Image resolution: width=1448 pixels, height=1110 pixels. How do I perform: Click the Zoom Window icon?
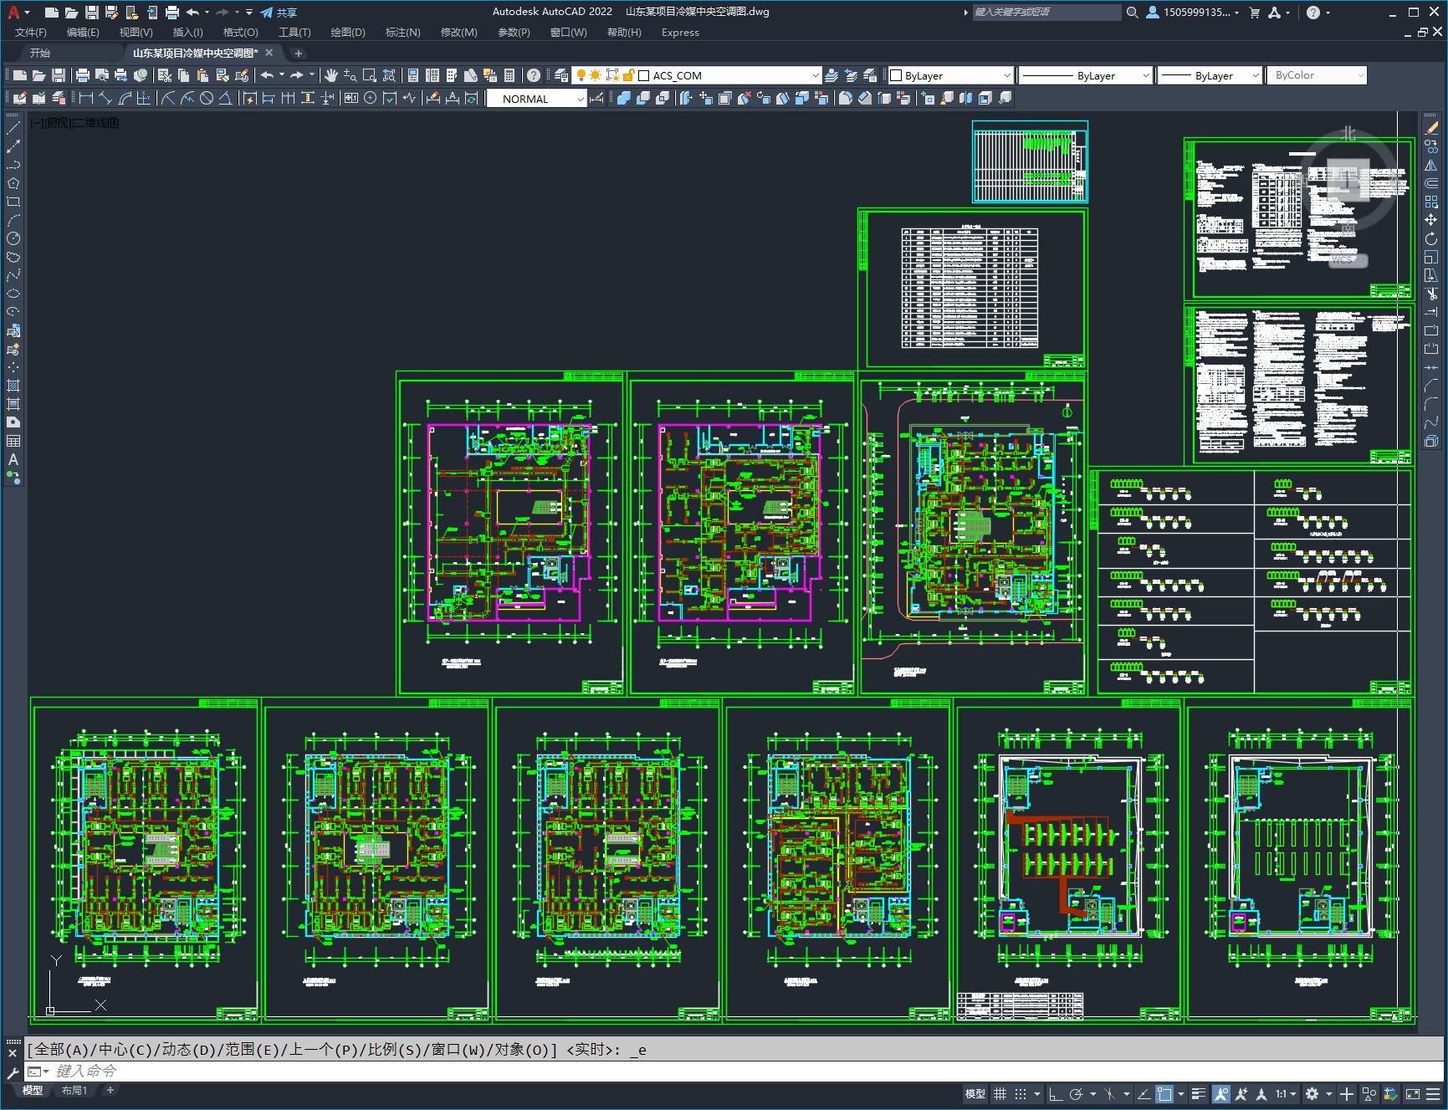click(369, 75)
